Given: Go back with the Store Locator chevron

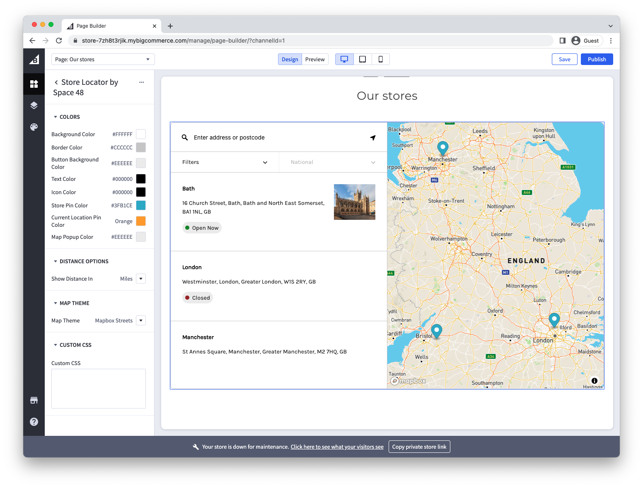Looking at the screenshot, I should pos(56,82).
